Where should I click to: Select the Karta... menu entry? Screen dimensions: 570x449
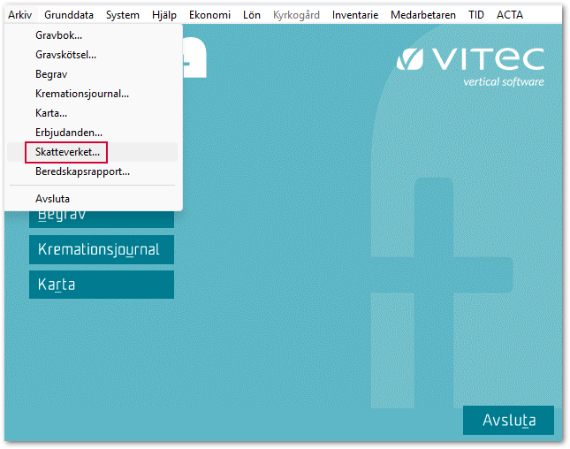[92, 113]
